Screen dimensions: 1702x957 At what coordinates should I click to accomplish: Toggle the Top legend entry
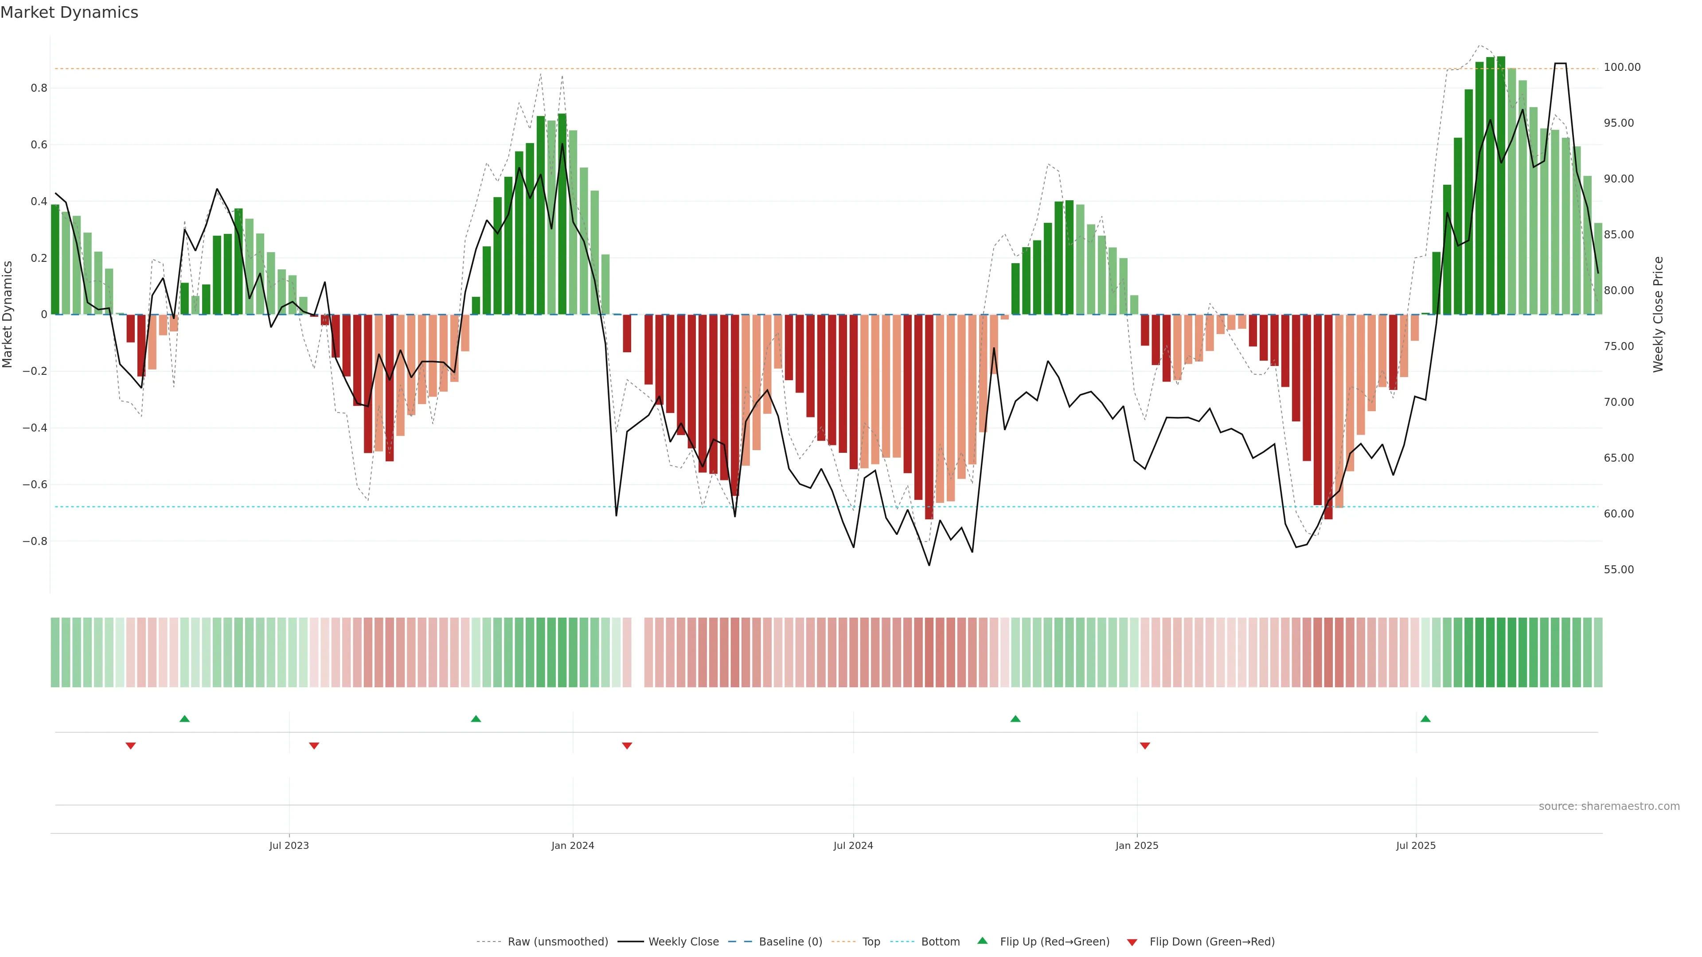(x=871, y=942)
